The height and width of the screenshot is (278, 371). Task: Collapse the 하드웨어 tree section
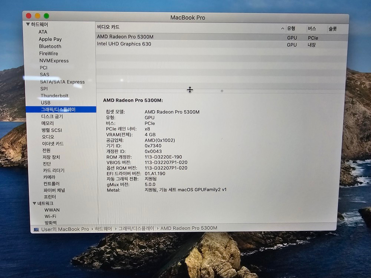pyautogui.click(x=28, y=24)
